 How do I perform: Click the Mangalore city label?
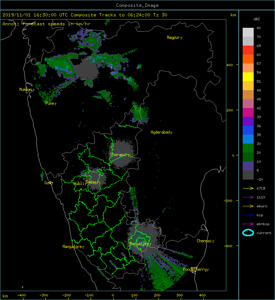pos(72,247)
